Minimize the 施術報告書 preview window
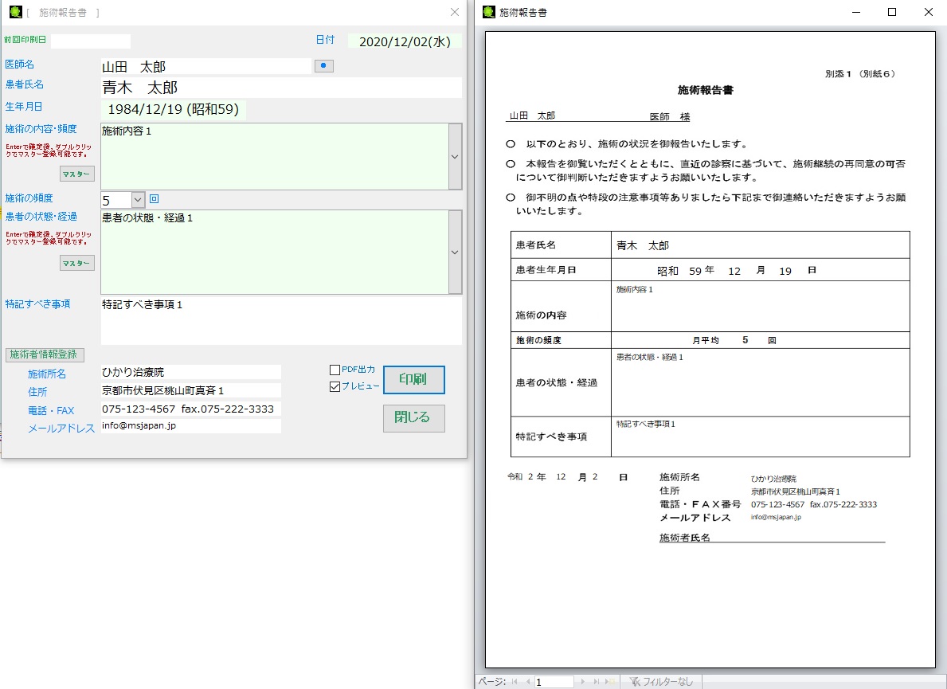947x689 pixels. pyautogui.click(x=855, y=12)
